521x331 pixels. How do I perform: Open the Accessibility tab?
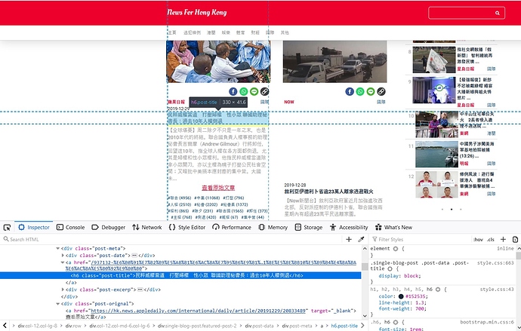(x=349, y=228)
